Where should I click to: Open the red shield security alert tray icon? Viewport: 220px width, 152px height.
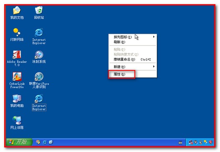210,142
